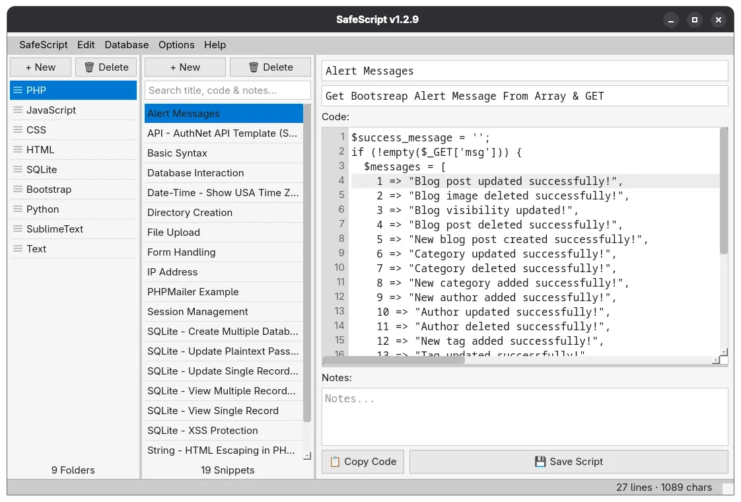Click code line "New tag added successfully!"
This screenshot has width=741, height=502.
(490, 341)
